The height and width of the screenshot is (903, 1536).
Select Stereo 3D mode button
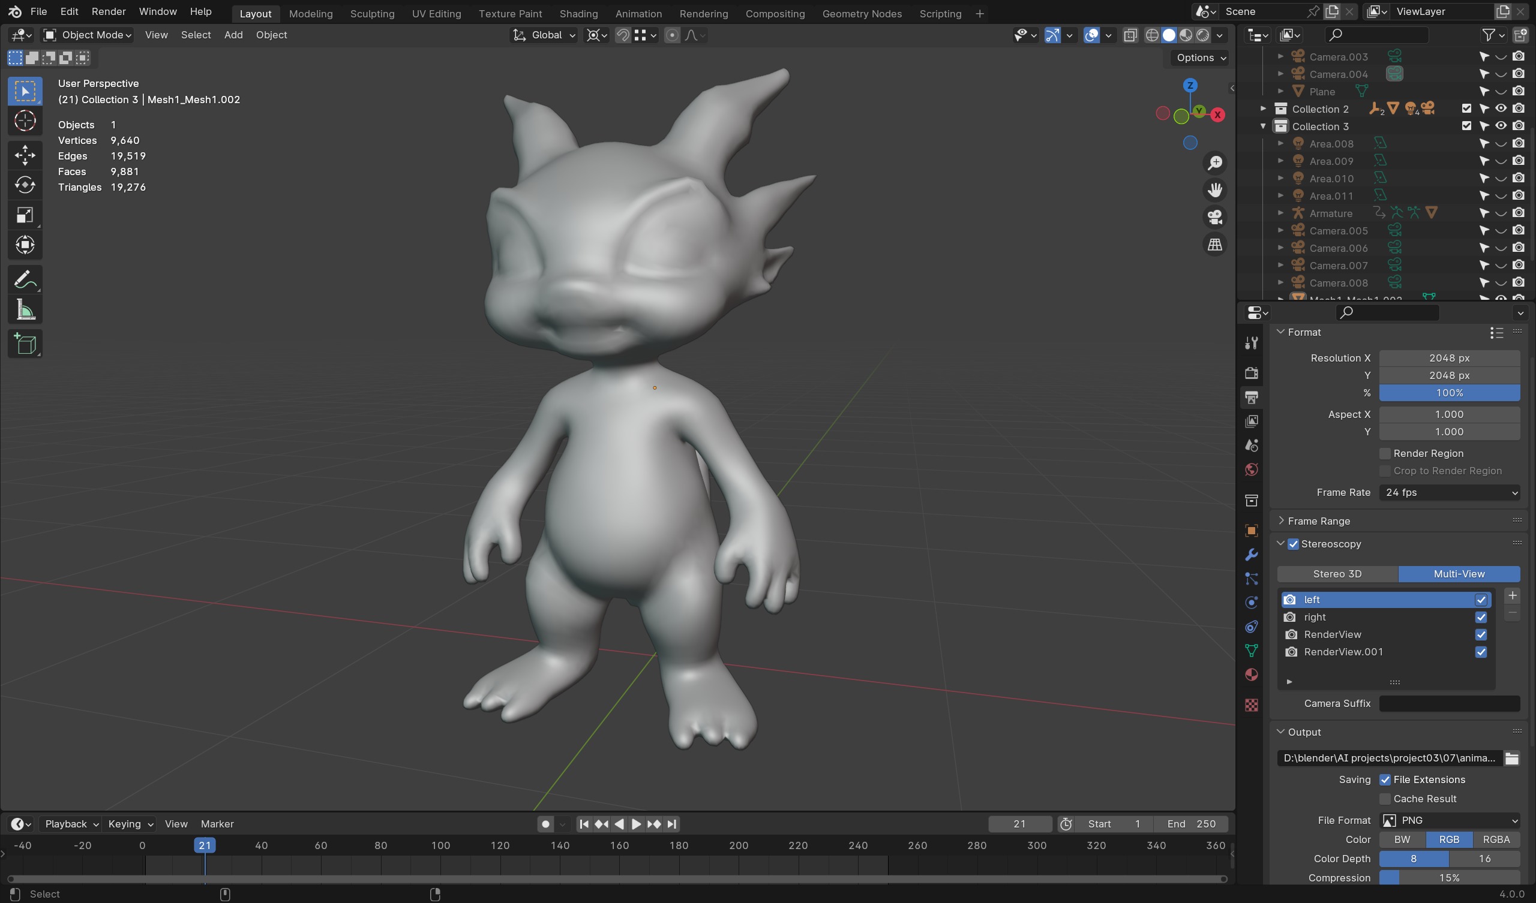[x=1337, y=574]
